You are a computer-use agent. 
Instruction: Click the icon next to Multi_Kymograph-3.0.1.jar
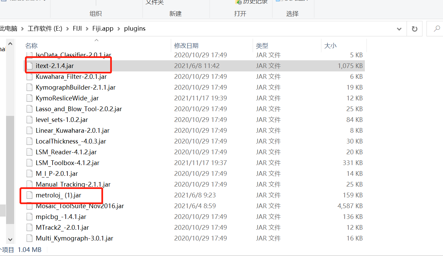coord(29,238)
